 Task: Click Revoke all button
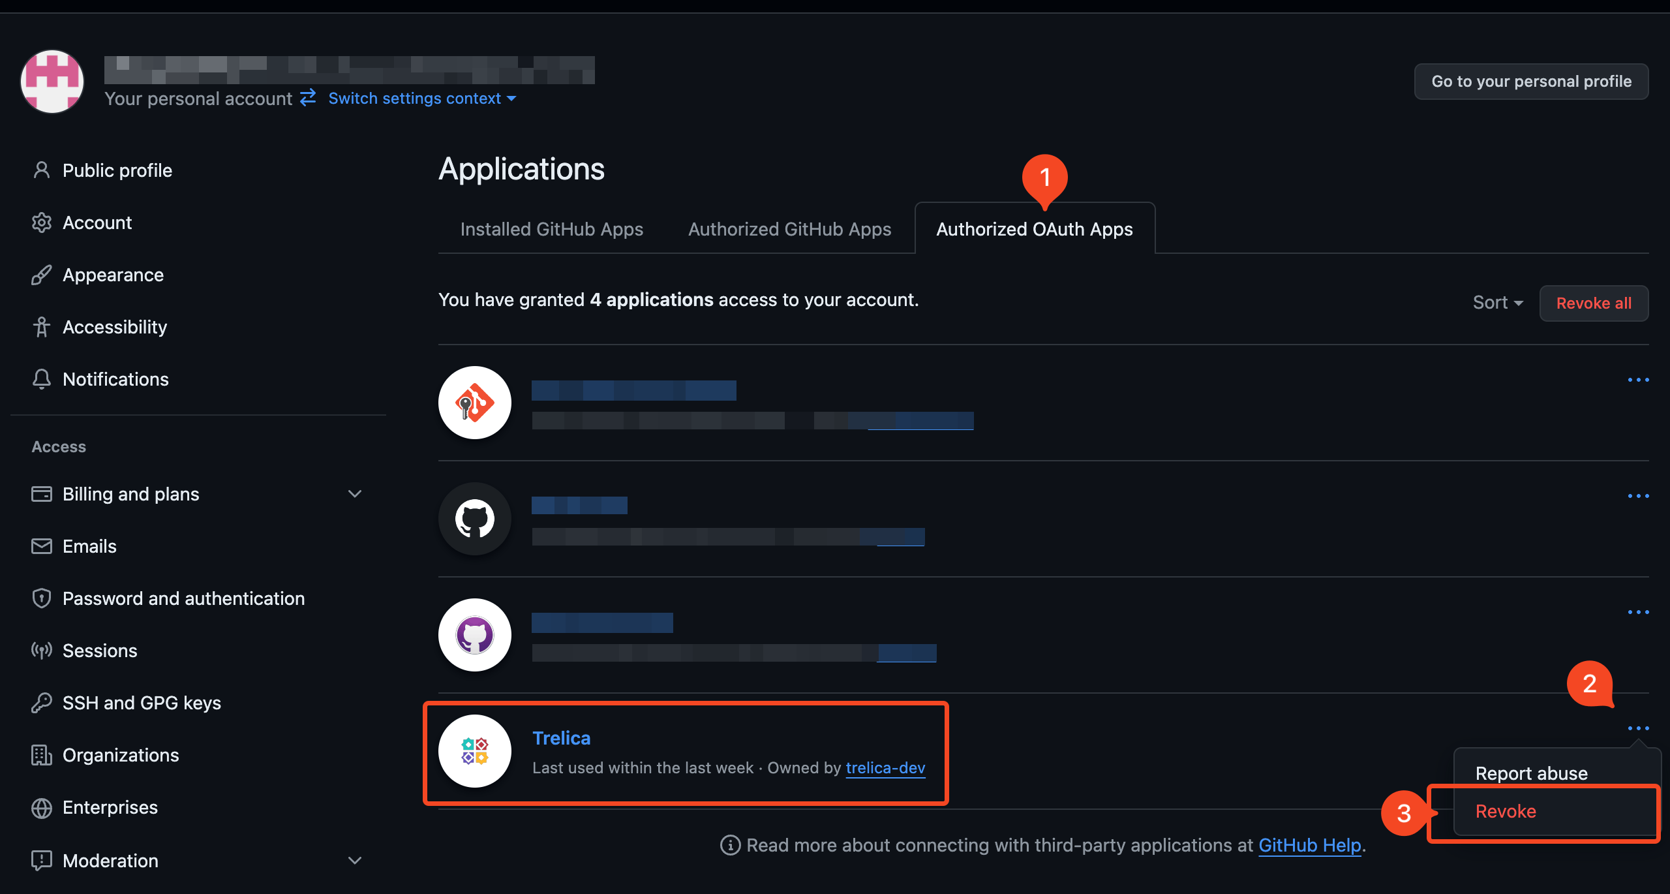point(1594,303)
